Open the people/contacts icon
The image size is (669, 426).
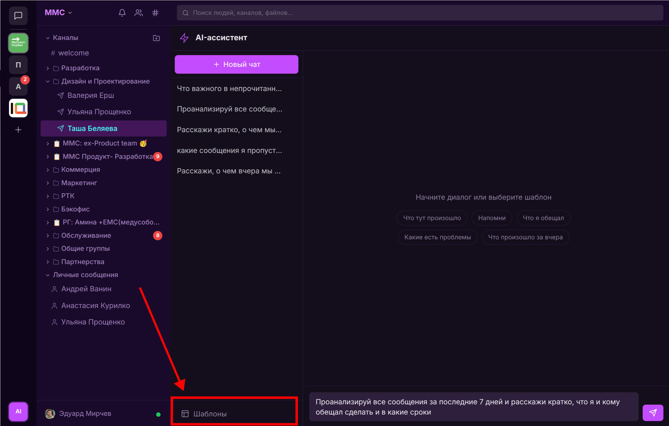point(139,13)
